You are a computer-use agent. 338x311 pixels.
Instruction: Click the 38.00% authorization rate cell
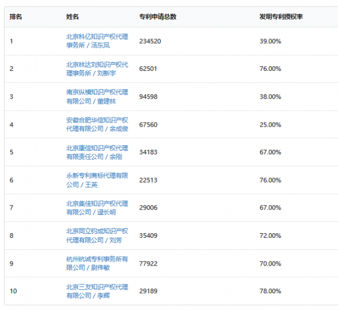coord(270,97)
